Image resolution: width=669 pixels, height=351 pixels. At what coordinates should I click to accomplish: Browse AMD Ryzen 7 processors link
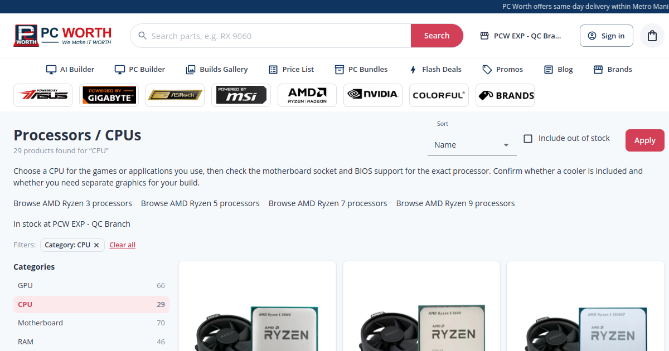point(328,203)
